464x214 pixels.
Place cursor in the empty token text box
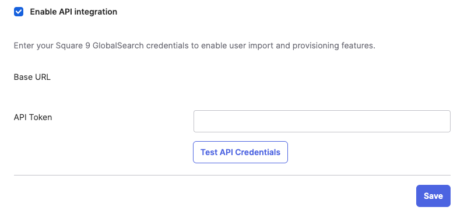[322, 121]
